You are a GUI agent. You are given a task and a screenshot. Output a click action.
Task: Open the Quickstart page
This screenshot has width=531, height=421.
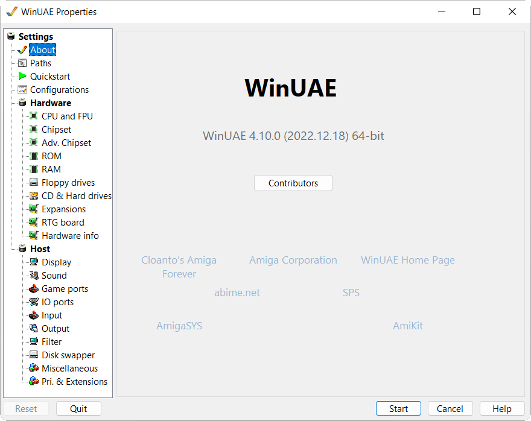(49, 77)
